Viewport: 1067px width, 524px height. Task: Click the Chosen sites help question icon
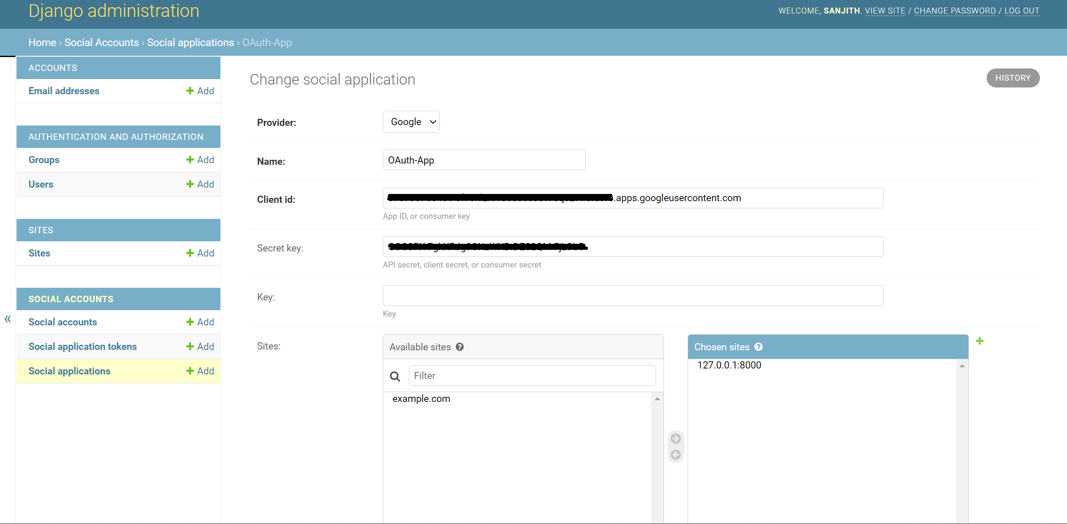pos(759,347)
